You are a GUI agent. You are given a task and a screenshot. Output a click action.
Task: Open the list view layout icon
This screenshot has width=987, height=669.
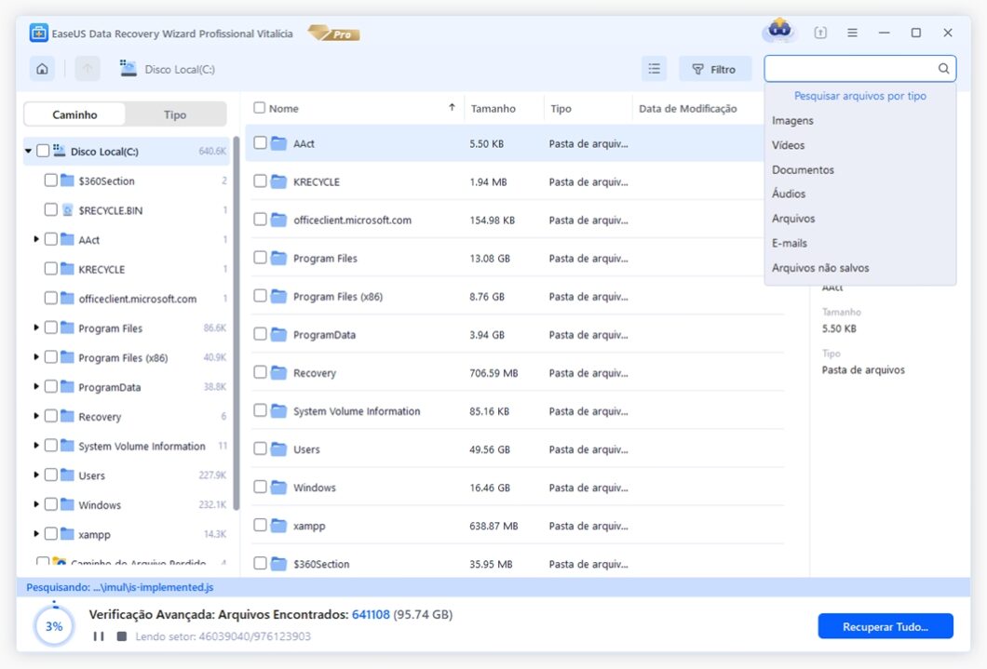pos(654,68)
